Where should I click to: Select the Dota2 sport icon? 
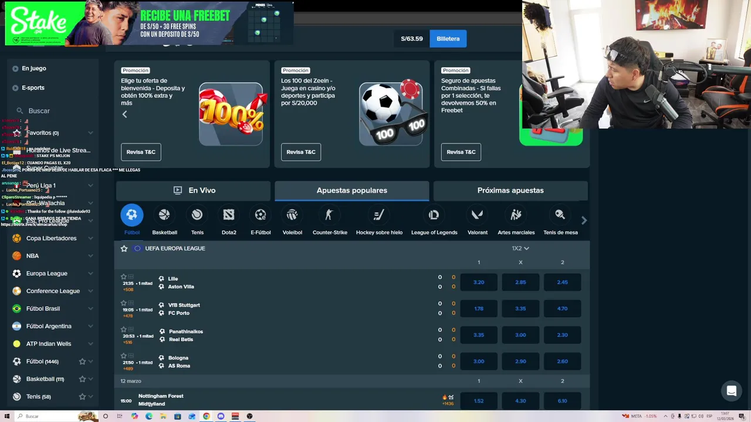point(229,215)
